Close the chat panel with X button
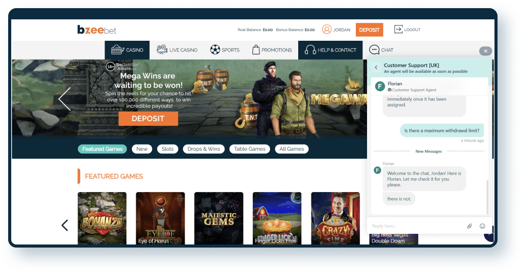Screen dimensions: 522x272 485,51
